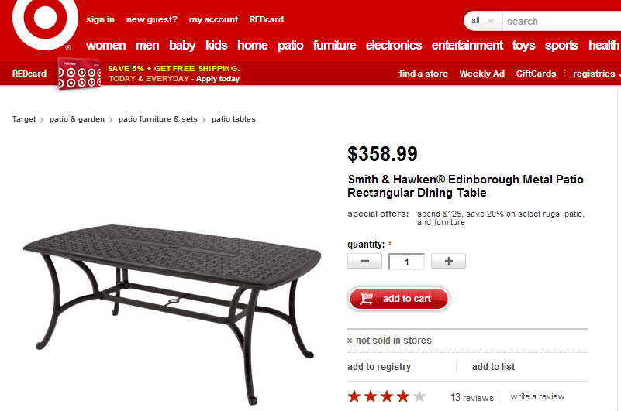The image size is (621, 411).
Task: Click the search input field
Action: (562, 22)
